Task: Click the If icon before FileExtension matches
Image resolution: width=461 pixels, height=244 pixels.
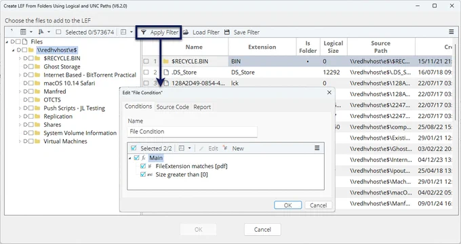Action: point(150,166)
